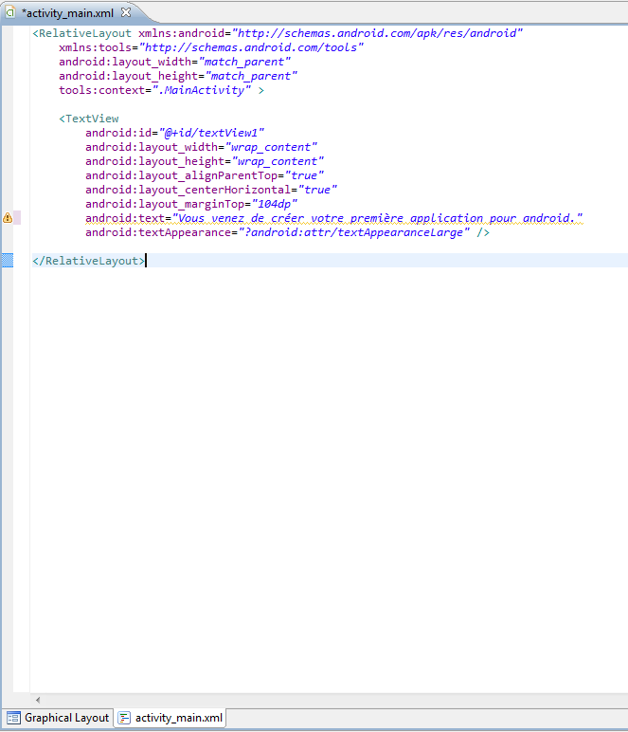628x732 pixels.
Task: Click android:layout_height="match_parent" line
Action: [x=178, y=76]
